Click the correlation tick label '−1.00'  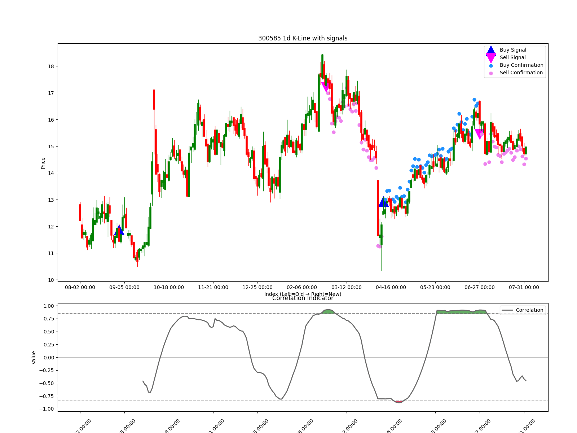click(46, 409)
